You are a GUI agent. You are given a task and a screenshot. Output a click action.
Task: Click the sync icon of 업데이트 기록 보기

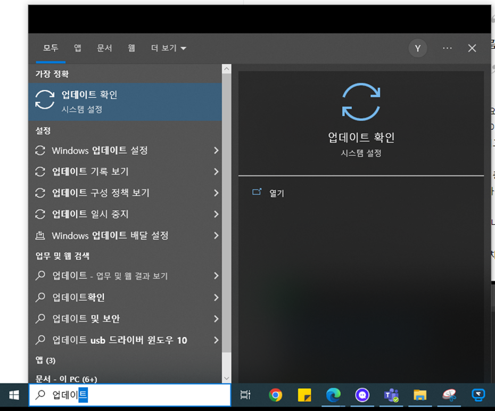point(40,171)
